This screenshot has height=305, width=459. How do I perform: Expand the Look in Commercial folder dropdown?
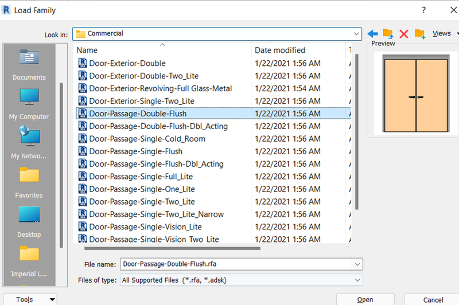tap(356, 34)
